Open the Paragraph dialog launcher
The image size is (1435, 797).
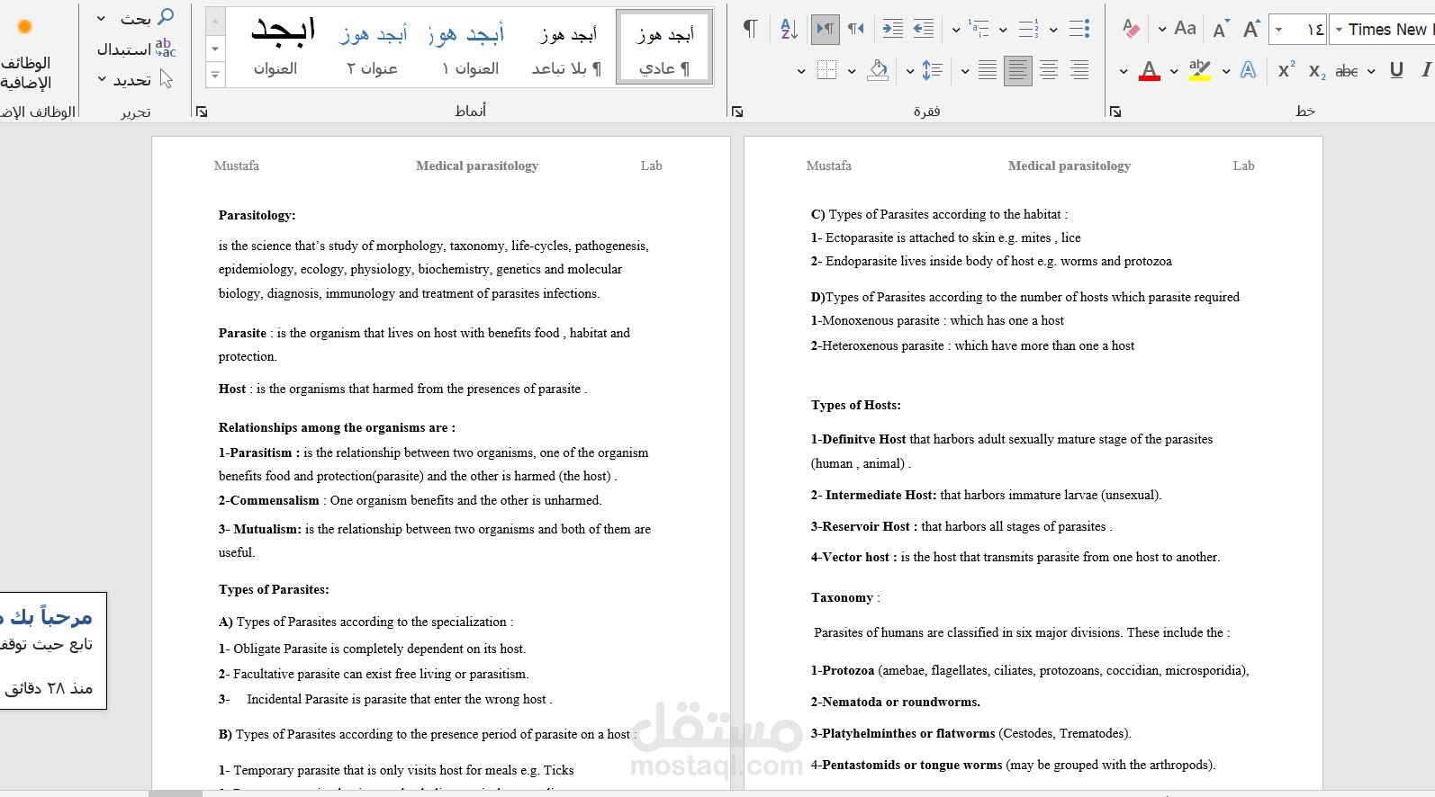737,112
